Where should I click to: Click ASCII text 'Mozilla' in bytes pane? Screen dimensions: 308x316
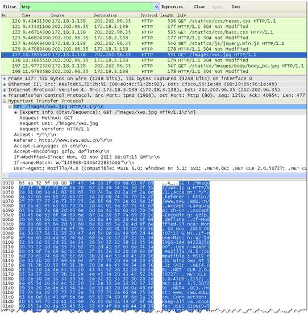[174, 252]
